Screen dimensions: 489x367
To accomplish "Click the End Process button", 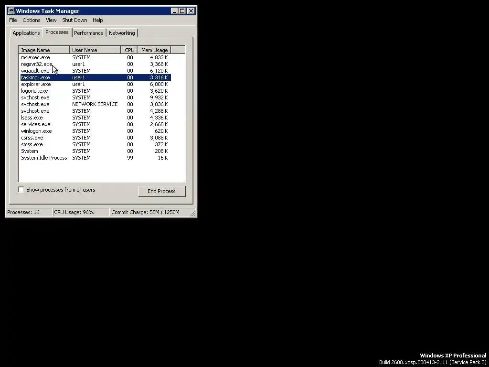I will coord(162,191).
